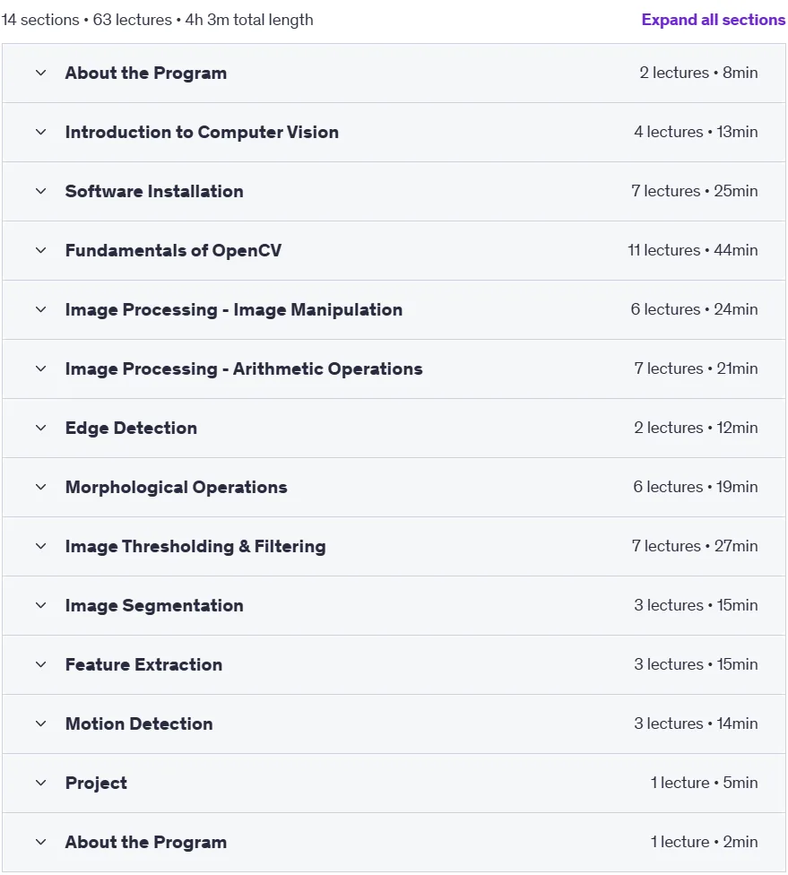Expand Fundamentals of OpenCV chevron
Screen dimensions: 788x875
point(40,250)
